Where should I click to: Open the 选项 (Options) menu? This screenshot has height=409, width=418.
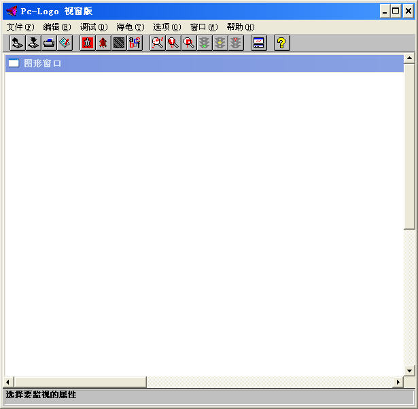pos(167,27)
